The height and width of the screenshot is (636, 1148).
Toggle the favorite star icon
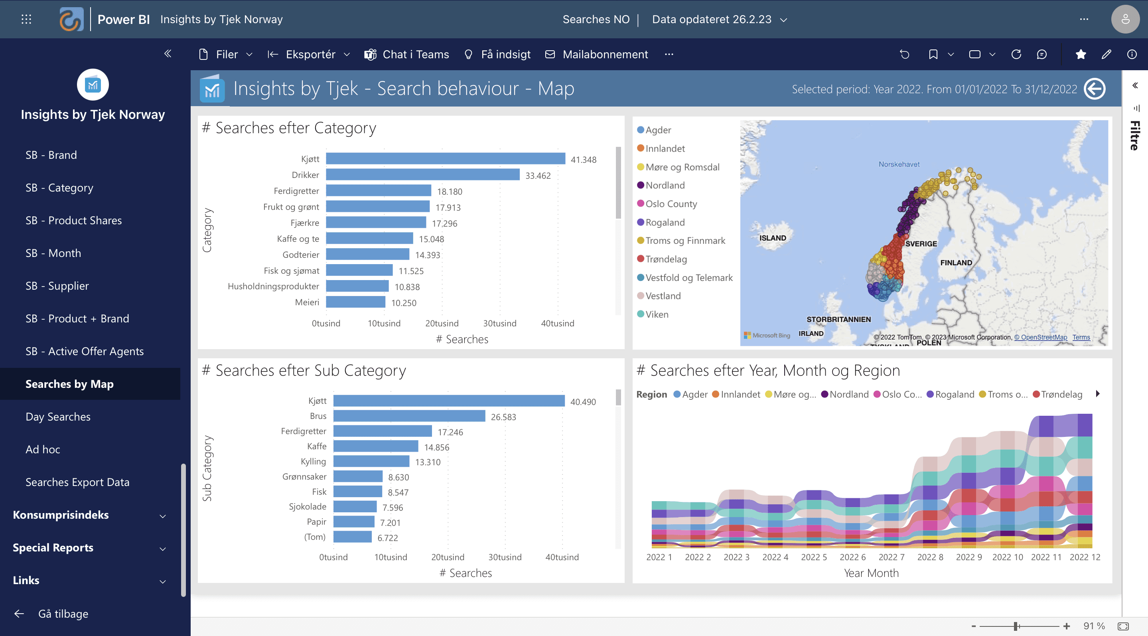click(x=1081, y=54)
